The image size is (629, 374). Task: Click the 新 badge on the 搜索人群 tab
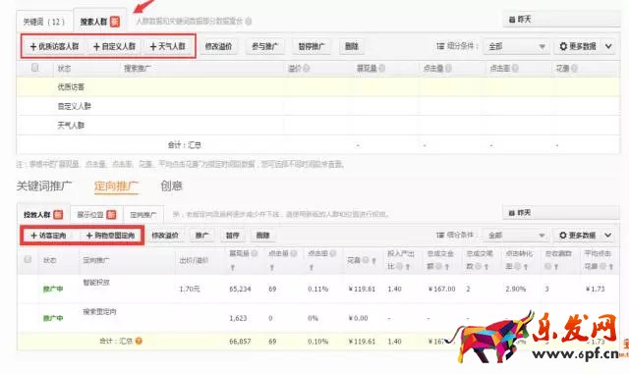(x=115, y=22)
